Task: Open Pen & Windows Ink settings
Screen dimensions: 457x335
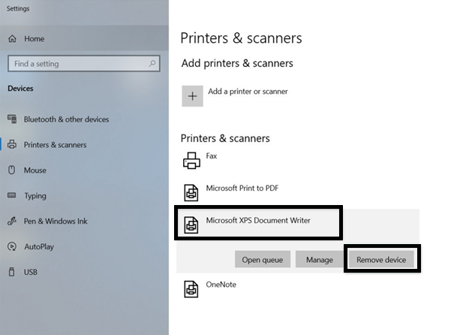Action: coord(56,221)
